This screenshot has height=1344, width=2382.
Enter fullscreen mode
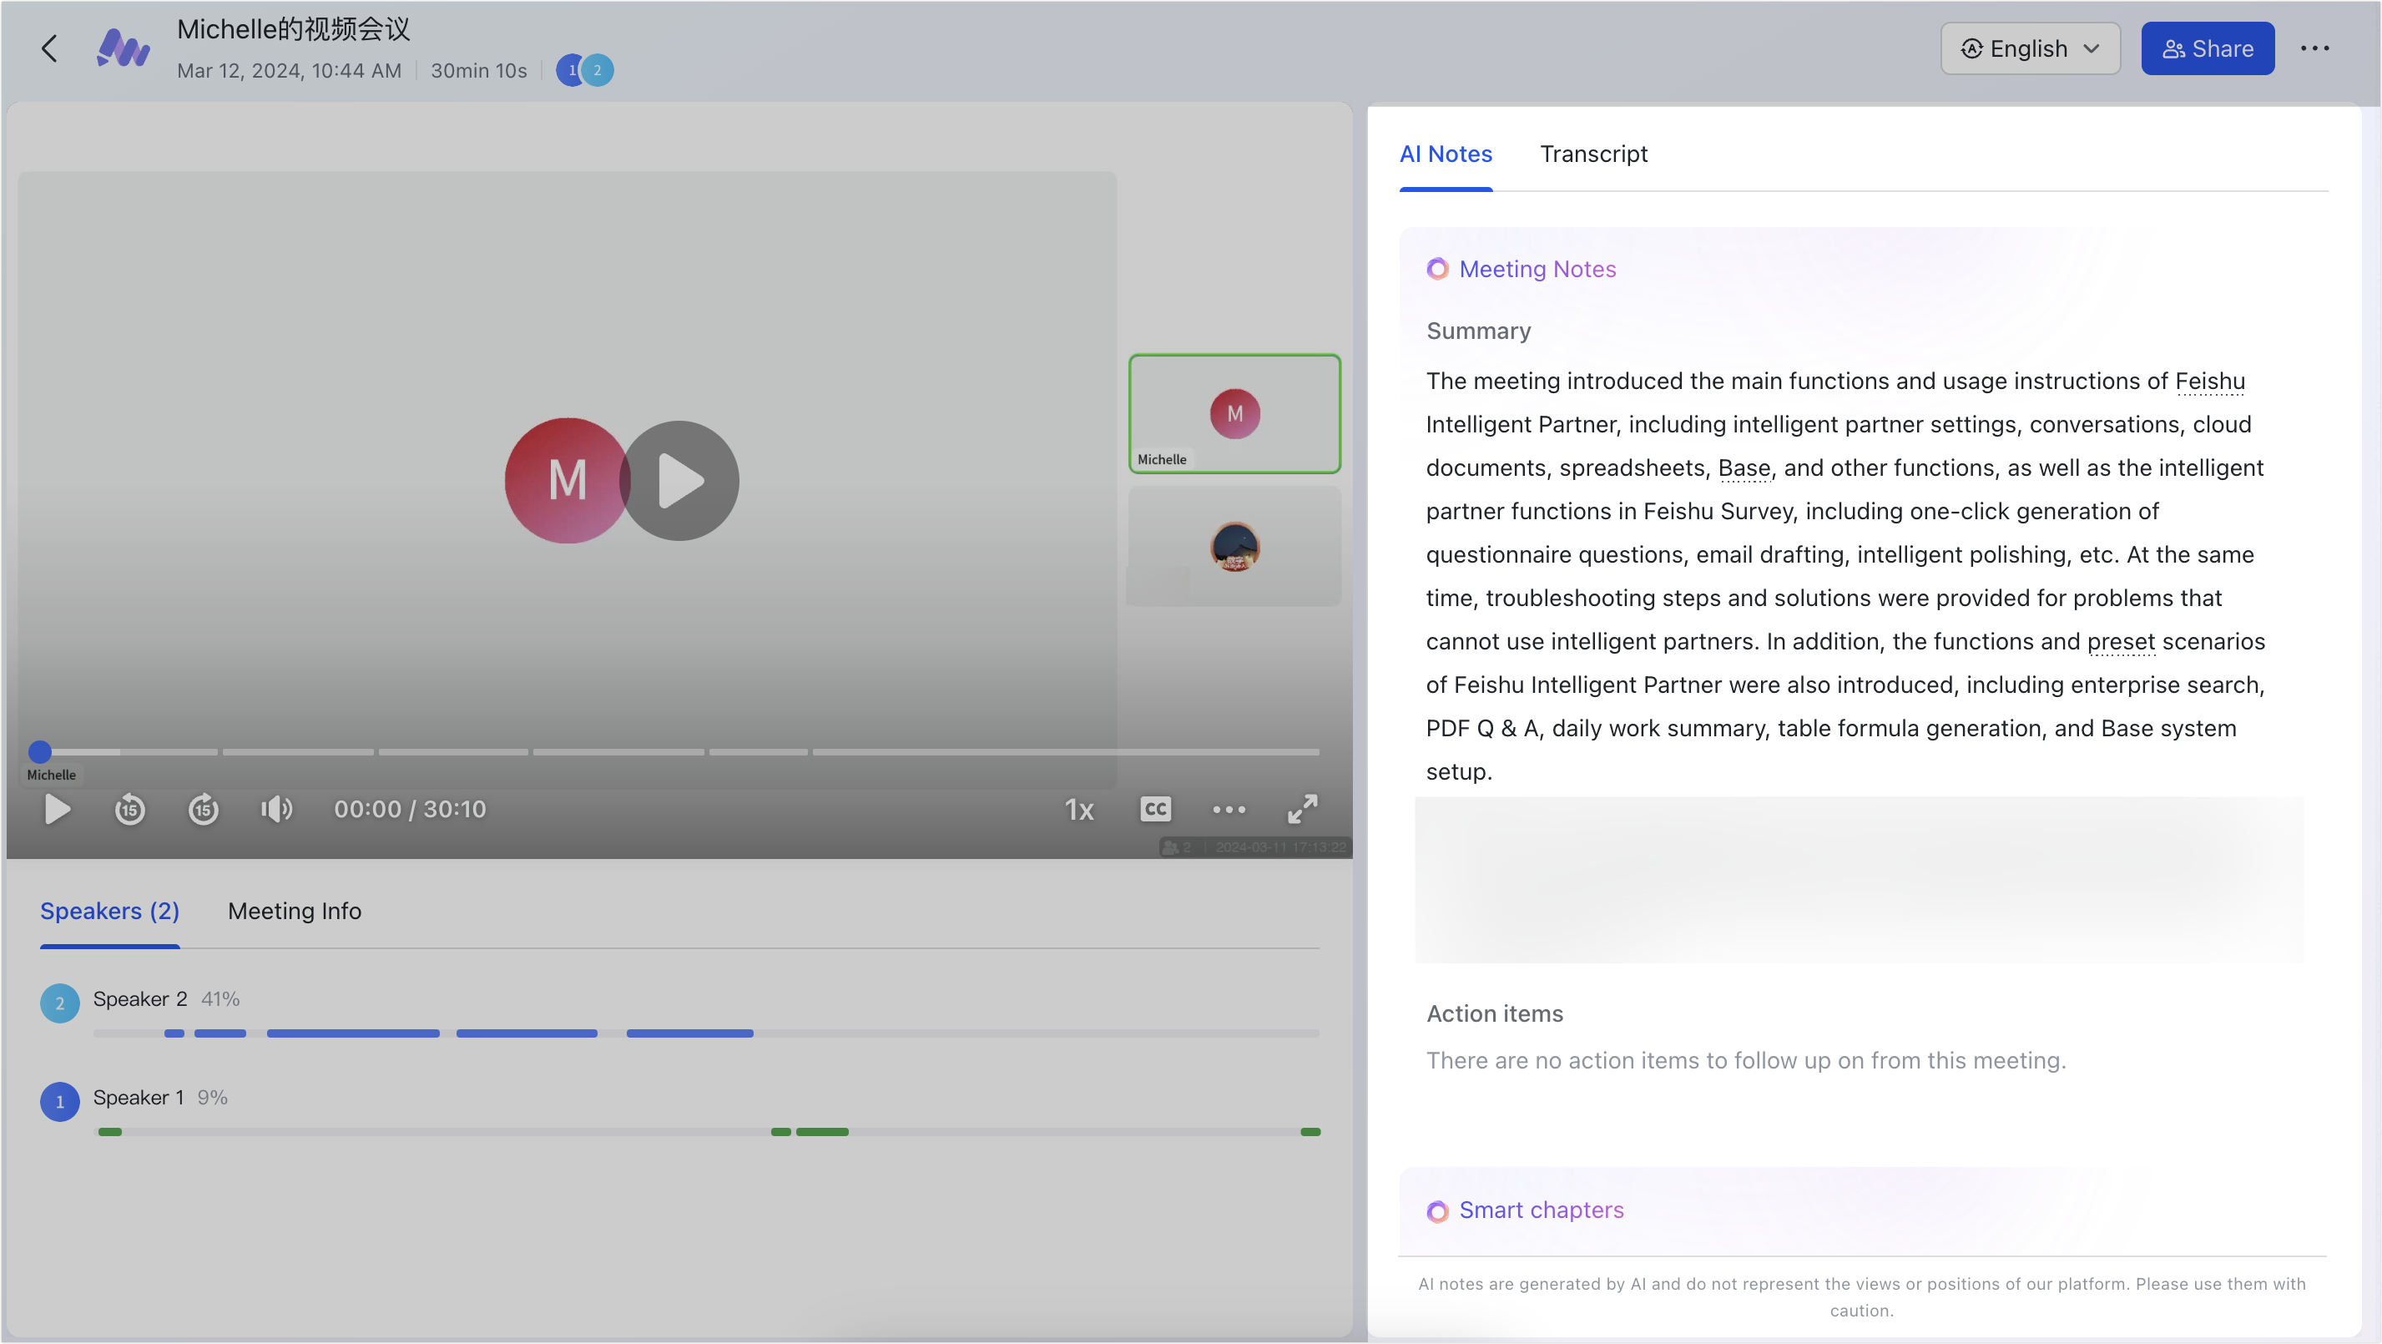pos(1302,811)
